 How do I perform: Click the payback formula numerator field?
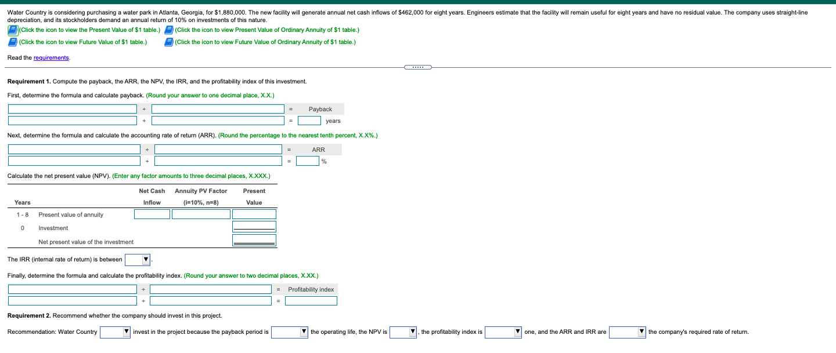point(73,109)
